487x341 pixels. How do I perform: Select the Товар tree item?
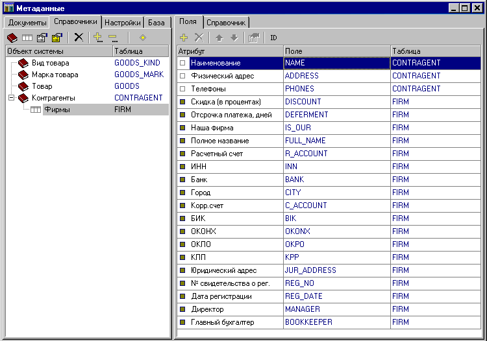tap(42, 86)
